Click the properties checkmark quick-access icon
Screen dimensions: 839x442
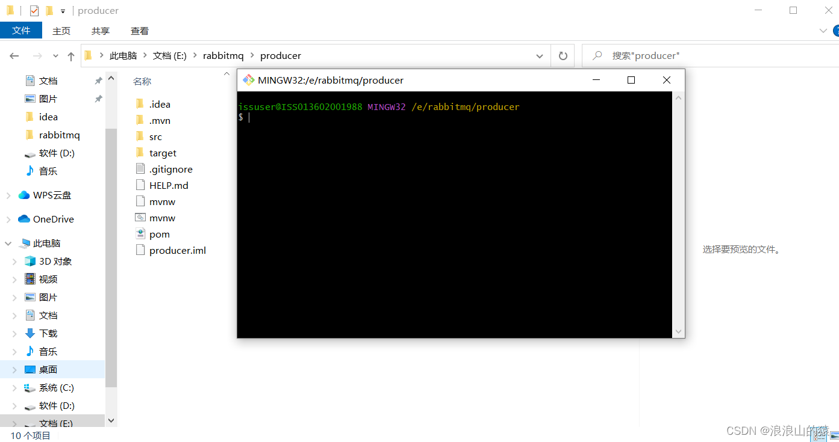(x=34, y=11)
